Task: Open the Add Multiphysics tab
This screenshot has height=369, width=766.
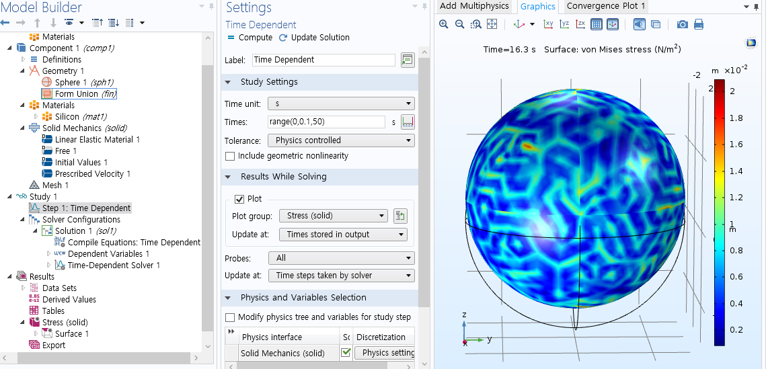Action: point(475,6)
